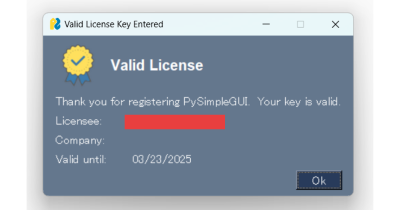The image size is (400, 210).
Task: Click the gold license badge icon
Action: tap(78, 65)
